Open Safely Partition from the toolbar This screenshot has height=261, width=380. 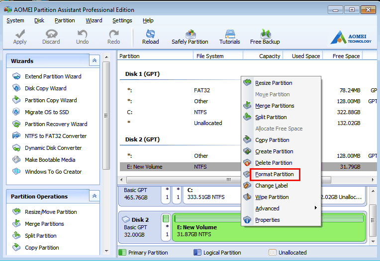pyautogui.click(x=190, y=37)
